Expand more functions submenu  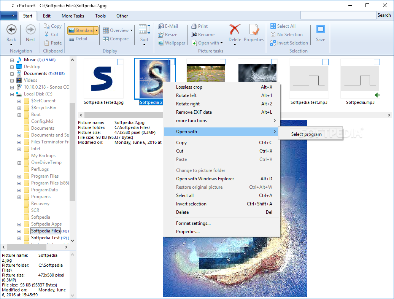click(x=222, y=121)
